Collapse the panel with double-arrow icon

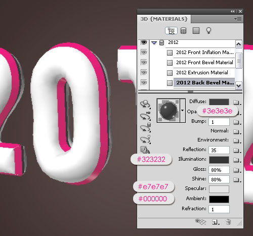click(x=233, y=12)
